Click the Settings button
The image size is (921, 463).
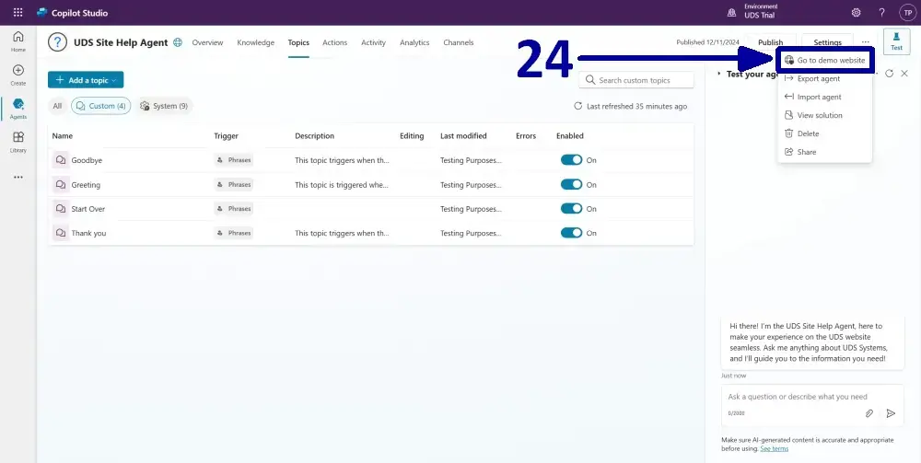(x=828, y=42)
